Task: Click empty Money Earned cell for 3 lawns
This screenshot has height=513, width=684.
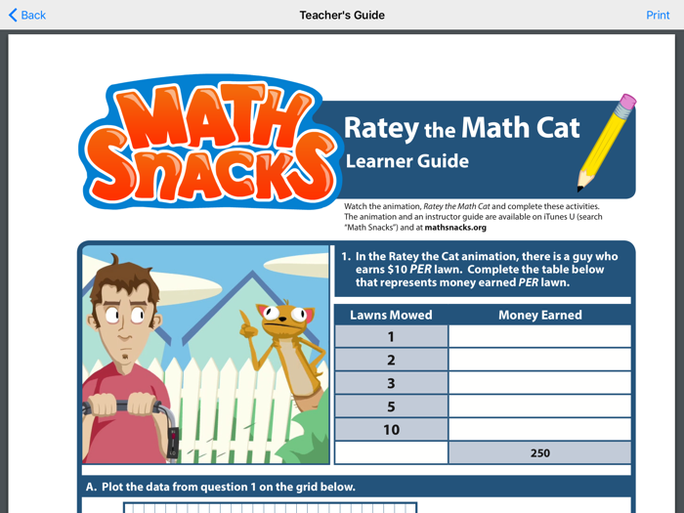Action: pos(540,383)
